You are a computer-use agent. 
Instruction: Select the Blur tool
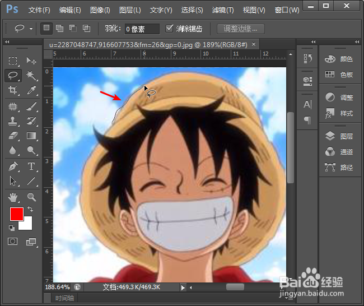[13, 150]
